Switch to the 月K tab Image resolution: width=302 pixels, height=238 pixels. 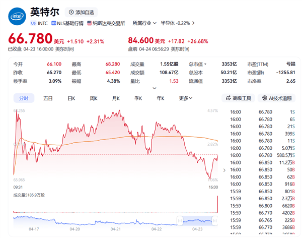116,98
